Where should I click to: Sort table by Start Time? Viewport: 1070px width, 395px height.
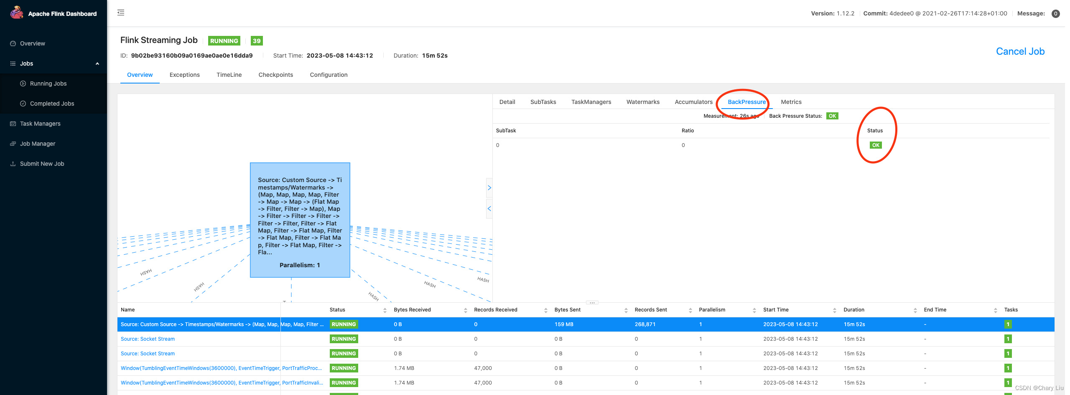(834, 310)
